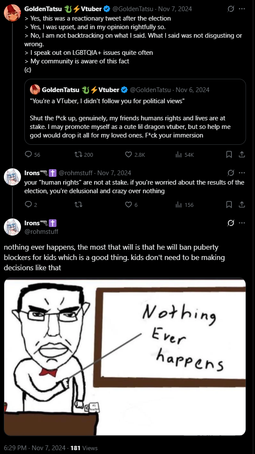Open the Nothing Ever Happens meme image
The image size is (255, 454).
pyautogui.click(x=125, y=357)
